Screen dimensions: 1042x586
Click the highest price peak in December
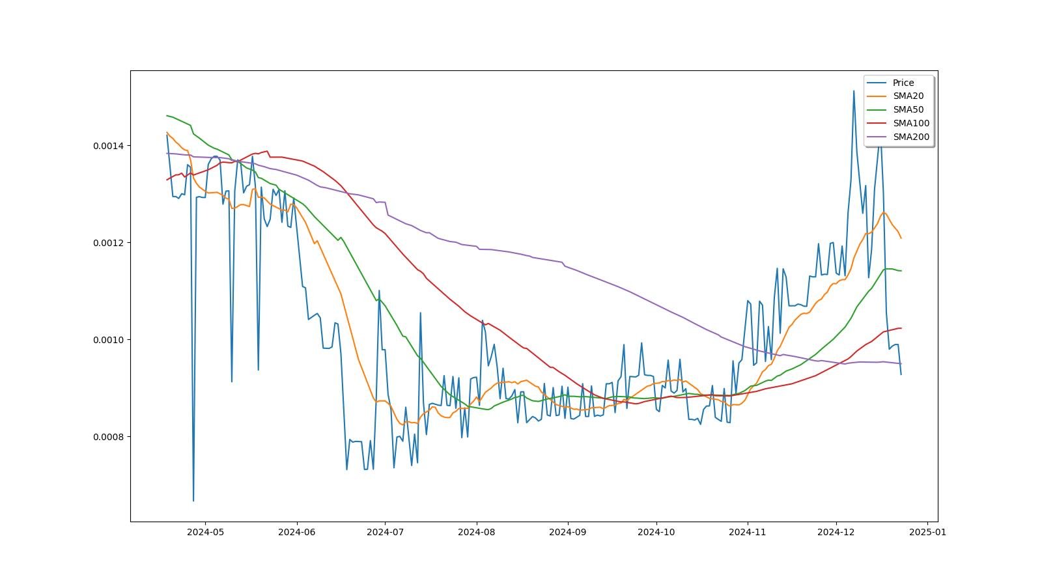pos(854,91)
